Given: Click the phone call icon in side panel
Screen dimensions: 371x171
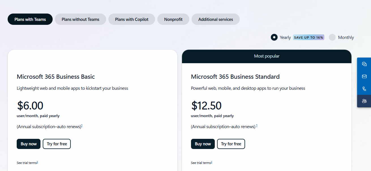Looking at the screenshot, I should 364,89.
